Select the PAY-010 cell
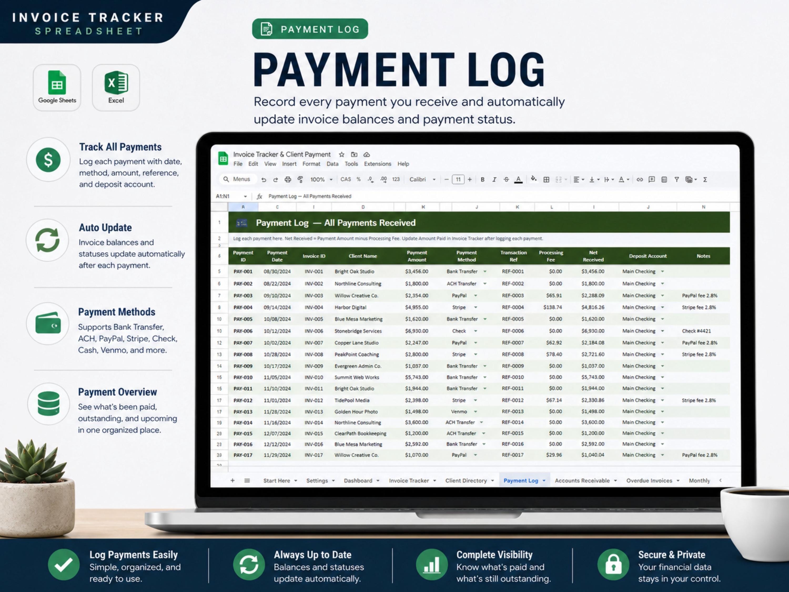Viewport: 789px width, 592px height. point(243,377)
